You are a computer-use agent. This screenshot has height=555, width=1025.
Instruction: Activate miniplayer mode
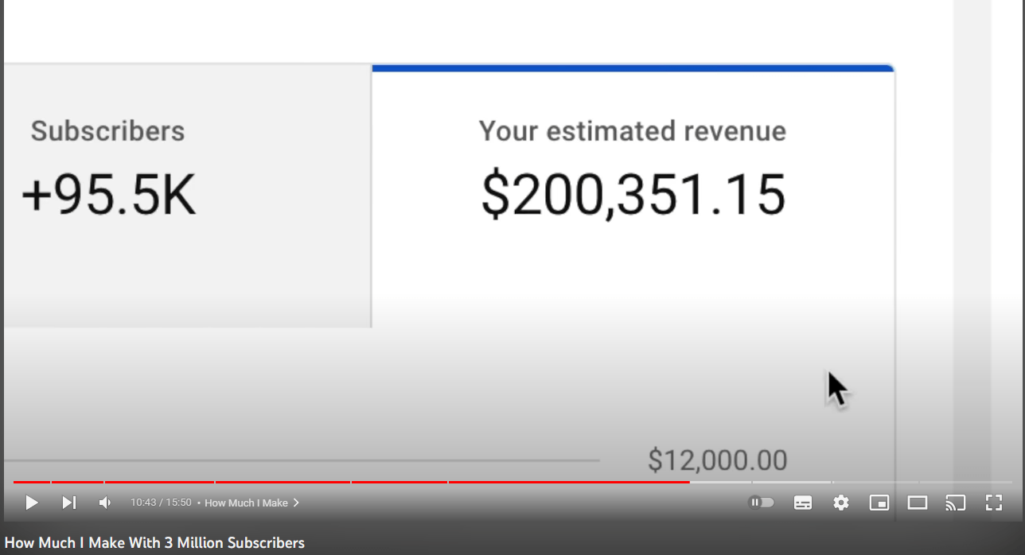pos(879,503)
